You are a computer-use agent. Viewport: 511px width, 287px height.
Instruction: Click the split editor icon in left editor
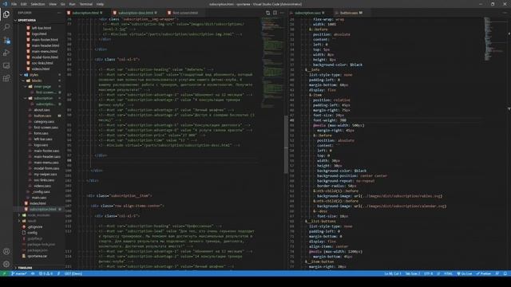pyautogui.click(x=275, y=13)
